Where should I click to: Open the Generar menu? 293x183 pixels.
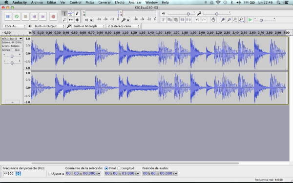click(105, 2)
